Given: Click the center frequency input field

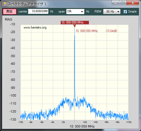Looking at the screenshot, I should point(38,11).
